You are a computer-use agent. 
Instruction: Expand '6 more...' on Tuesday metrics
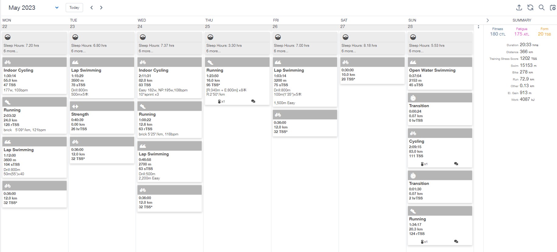(x=78, y=51)
